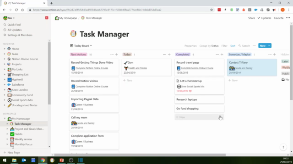Open the Today Board view dropdown

tap(81, 46)
